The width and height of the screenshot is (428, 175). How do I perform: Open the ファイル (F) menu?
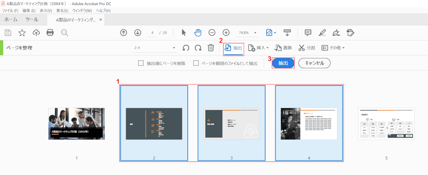point(10,11)
